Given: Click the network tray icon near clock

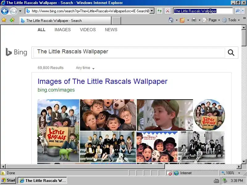Looking at the screenshot, I should point(225,180).
